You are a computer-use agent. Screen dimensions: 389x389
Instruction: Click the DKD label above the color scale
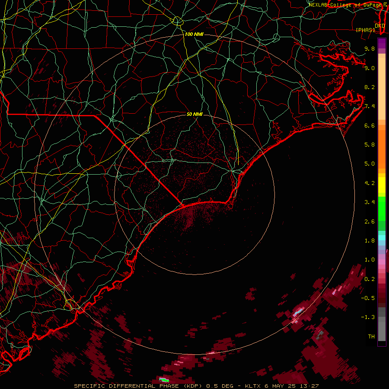point(380,26)
